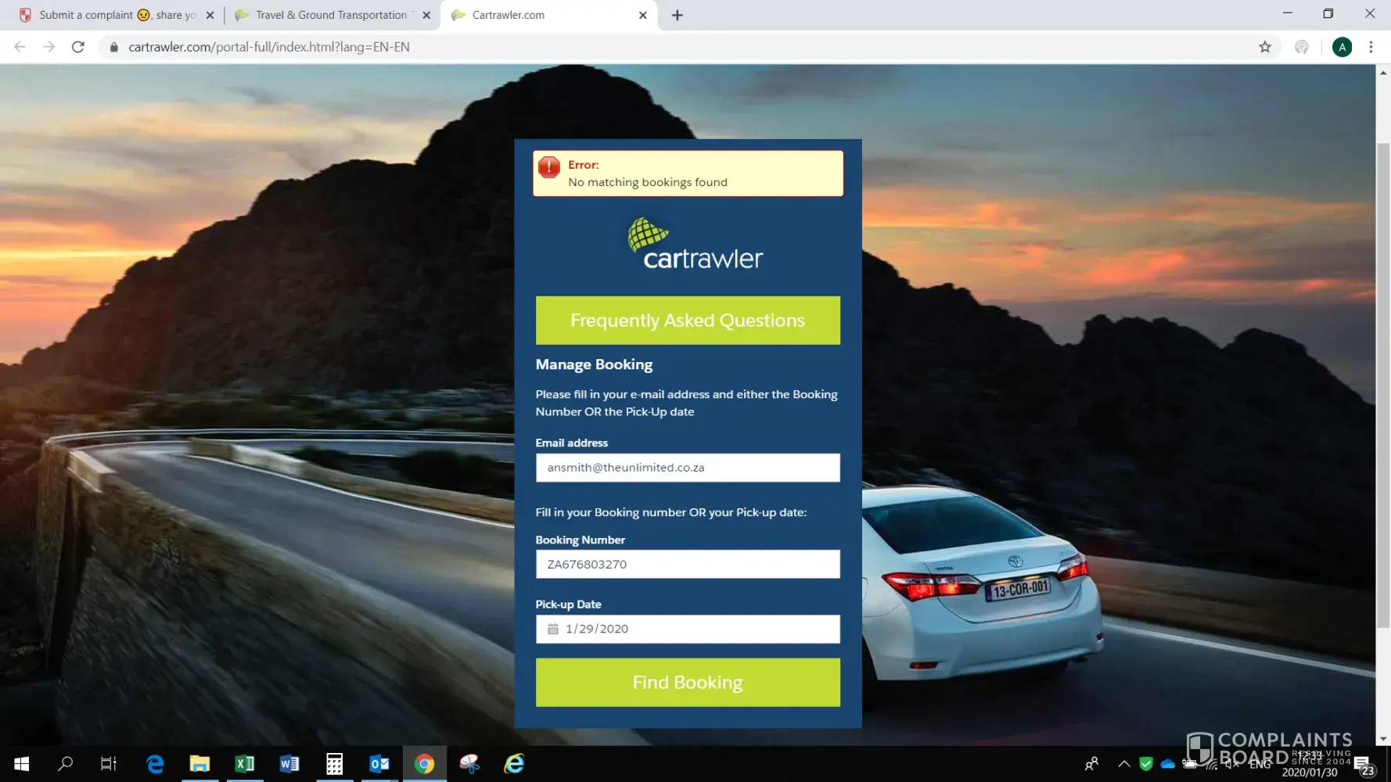Open the Chrome three-dot menu
The width and height of the screenshot is (1391, 782).
coord(1371,47)
